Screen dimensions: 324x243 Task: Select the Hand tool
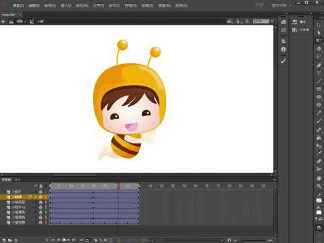[319, 178]
